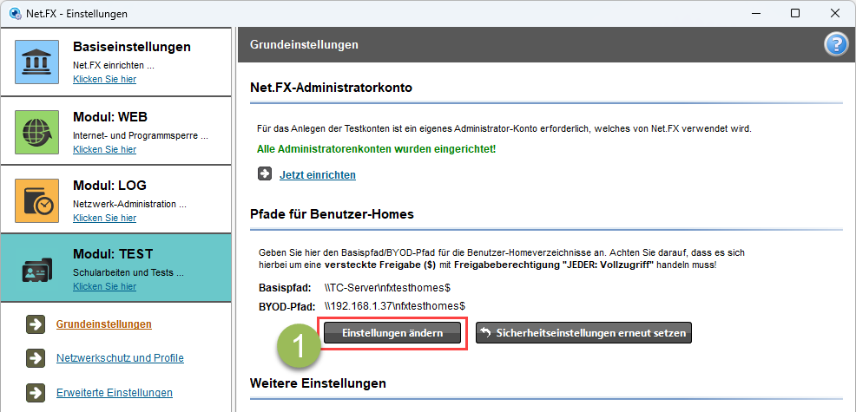
Task: Click the 'Schularbeiten und Tests ...' subtitle
Action: [128, 272]
